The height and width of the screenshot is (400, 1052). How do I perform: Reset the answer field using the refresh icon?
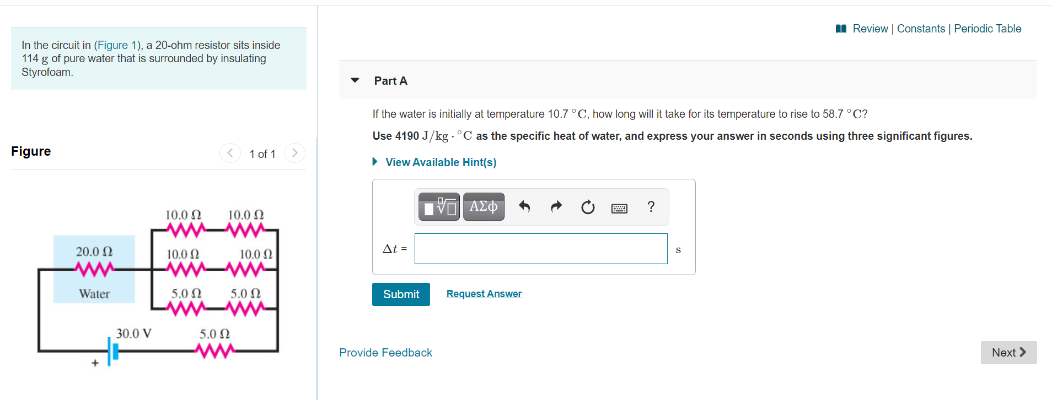[x=588, y=206]
